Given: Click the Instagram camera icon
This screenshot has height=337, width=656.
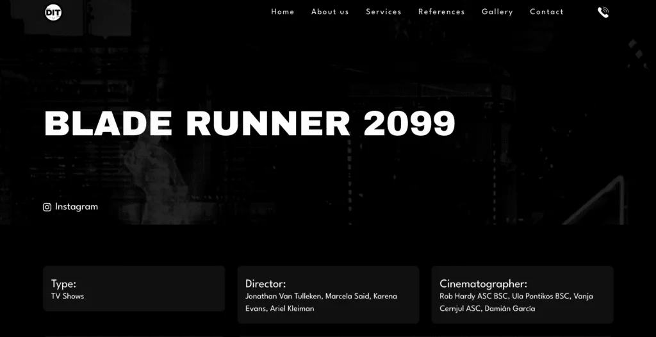Looking at the screenshot, I should tap(47, 207).
